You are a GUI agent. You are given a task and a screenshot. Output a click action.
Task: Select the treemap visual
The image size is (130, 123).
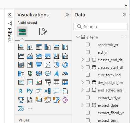(x=21, y=73)
